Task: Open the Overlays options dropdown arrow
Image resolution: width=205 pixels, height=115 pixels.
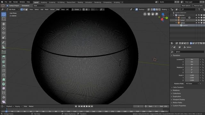Action: coord(146,10)
